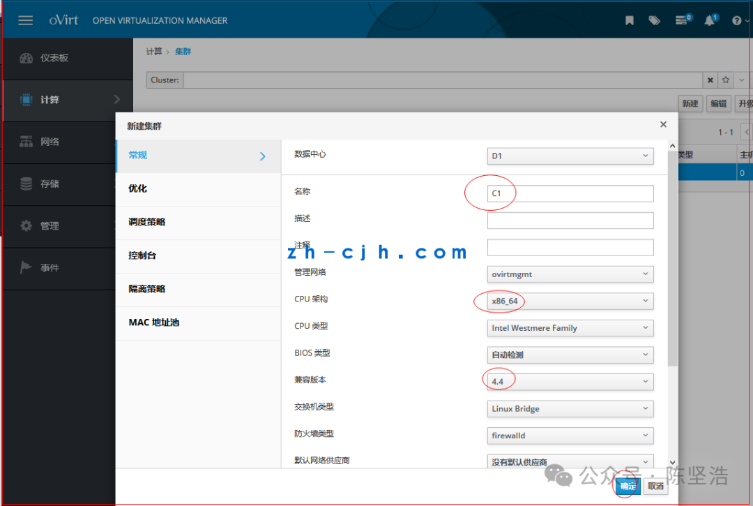Click the oVirt logo

[63, 20]
